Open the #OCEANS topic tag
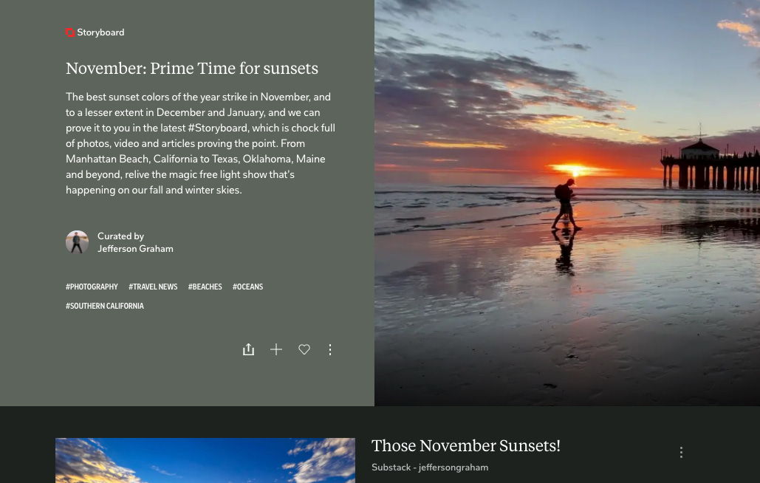Screen dimensions: 760x483 click(x=247, y=287)
